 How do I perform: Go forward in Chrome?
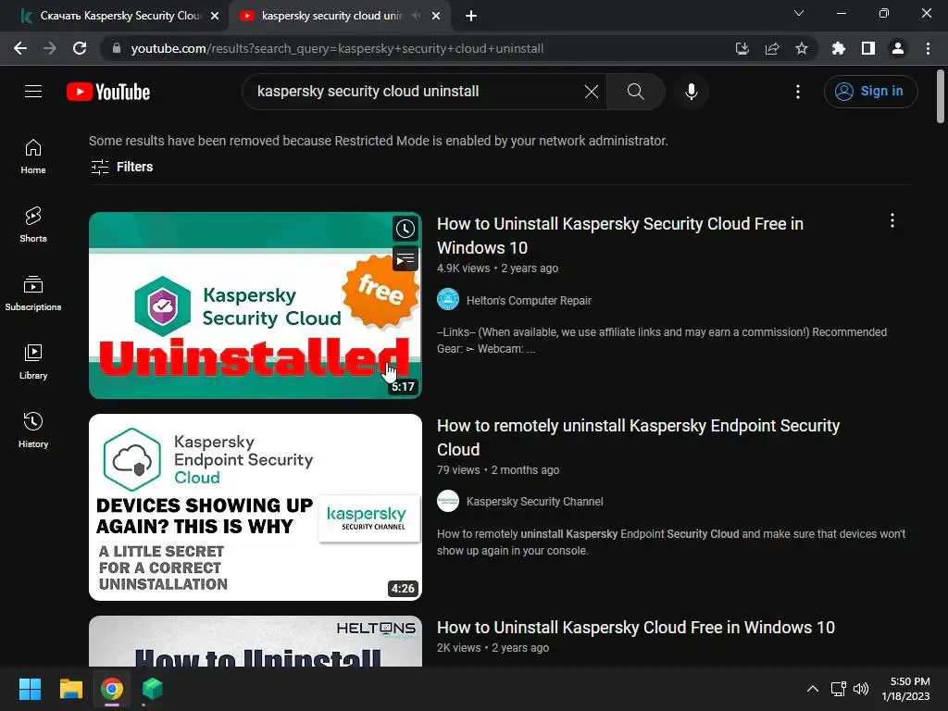(x=50, y=48)
